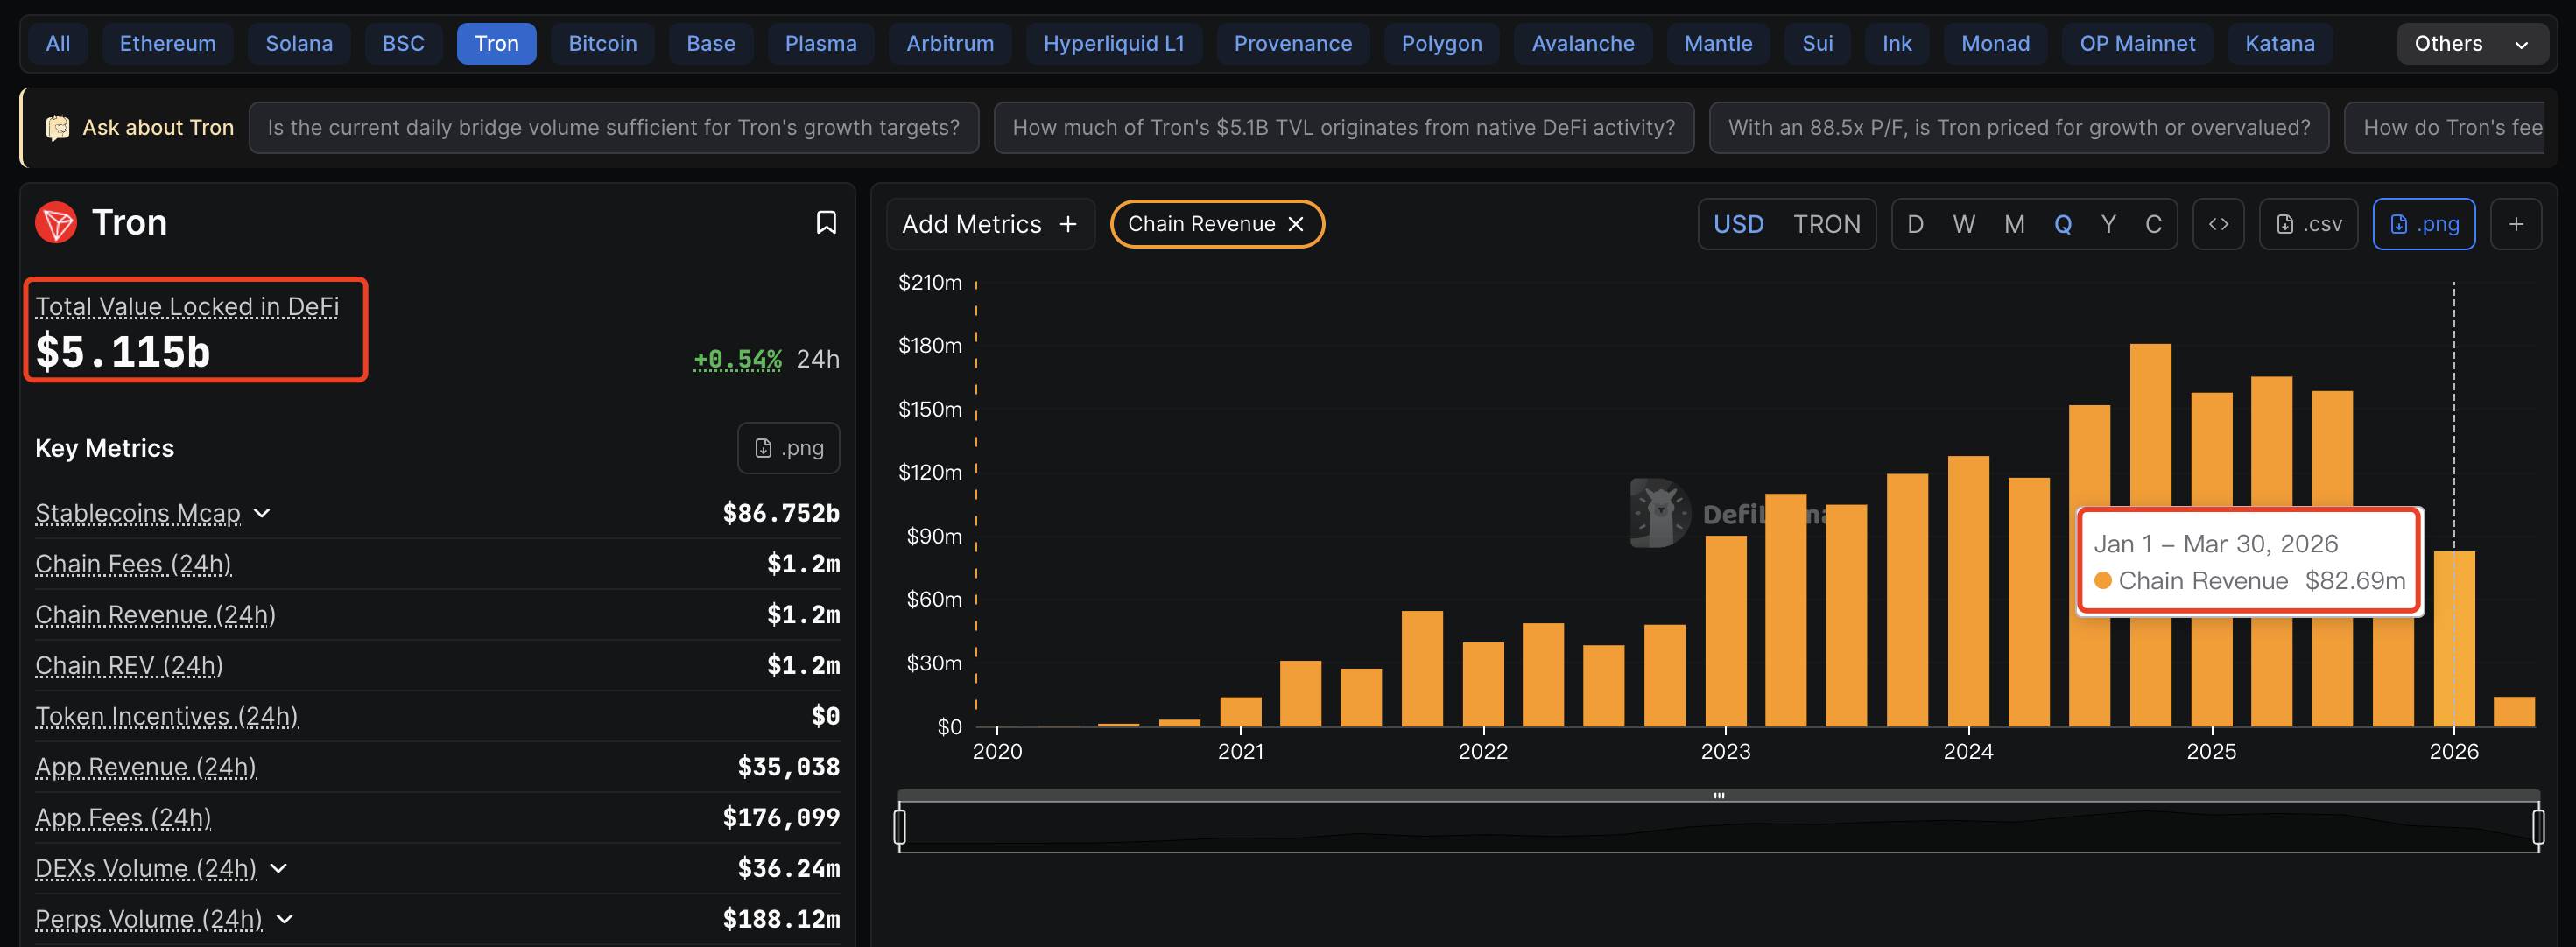This screenshot has width=2576, height=947.
Task: Open the Others chains dropdown
Action: [2470, 44]
